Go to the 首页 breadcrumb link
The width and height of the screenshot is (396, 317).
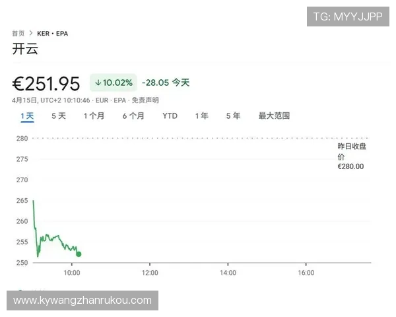click(x=18, y=34)
